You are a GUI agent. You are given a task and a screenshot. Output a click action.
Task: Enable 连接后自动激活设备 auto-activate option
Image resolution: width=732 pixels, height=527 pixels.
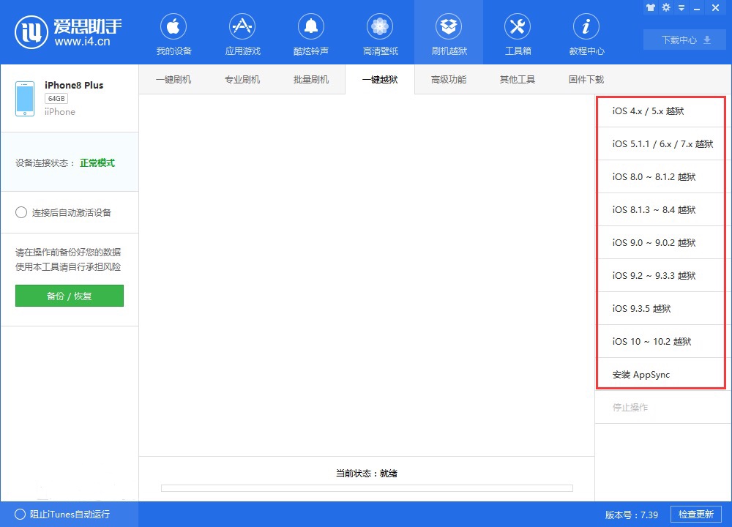click(21, 213)
